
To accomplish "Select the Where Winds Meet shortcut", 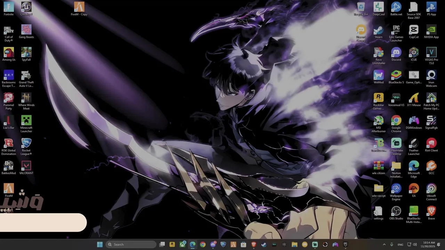I will pyautogui.click(x=26, y=101).
